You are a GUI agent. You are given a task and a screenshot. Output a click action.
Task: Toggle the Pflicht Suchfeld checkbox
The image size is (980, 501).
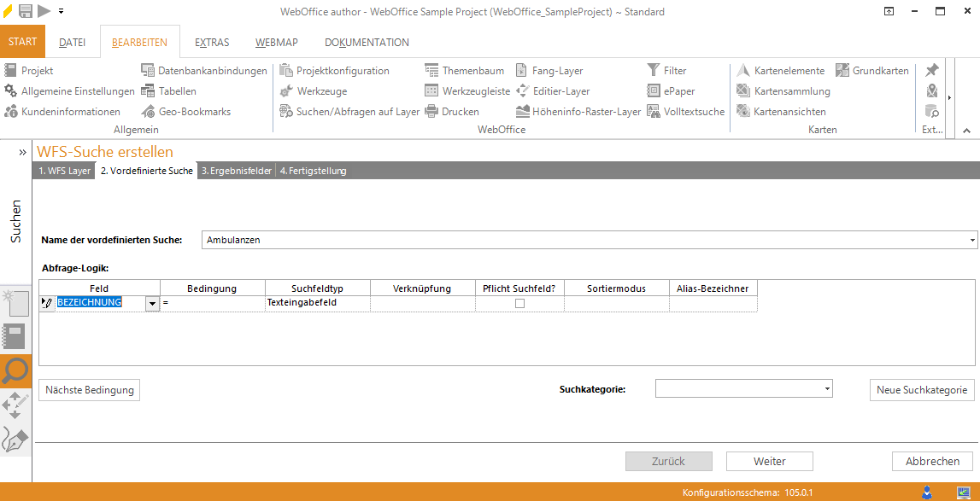tap(519, 304)
